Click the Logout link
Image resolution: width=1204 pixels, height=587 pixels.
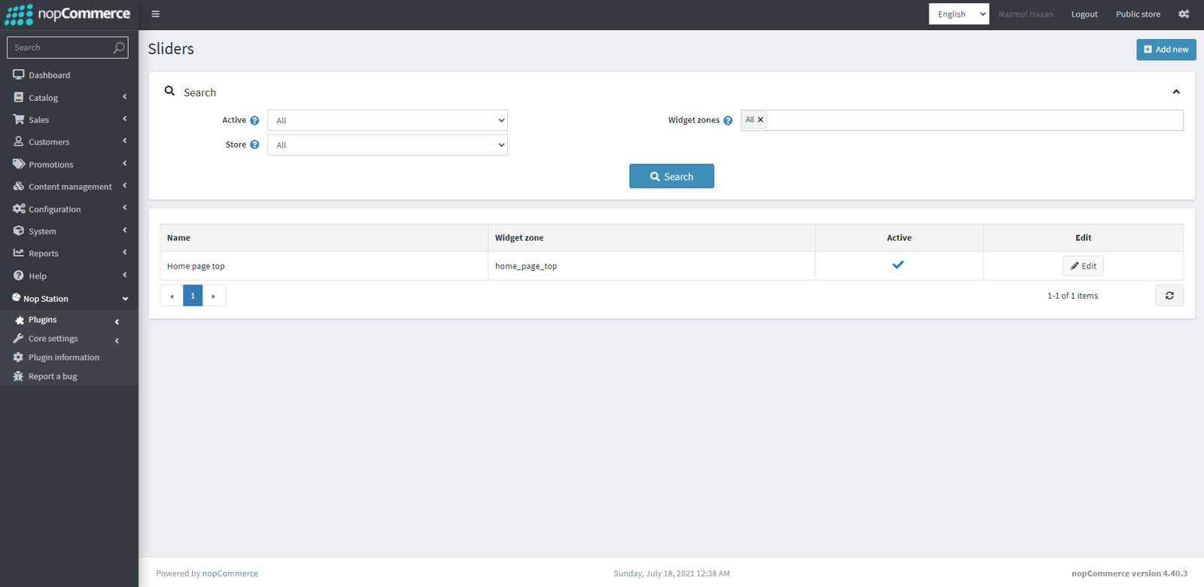click(1084, 14)
